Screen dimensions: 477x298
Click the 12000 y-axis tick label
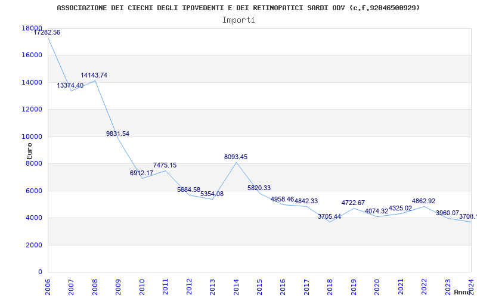pos(32,109)
